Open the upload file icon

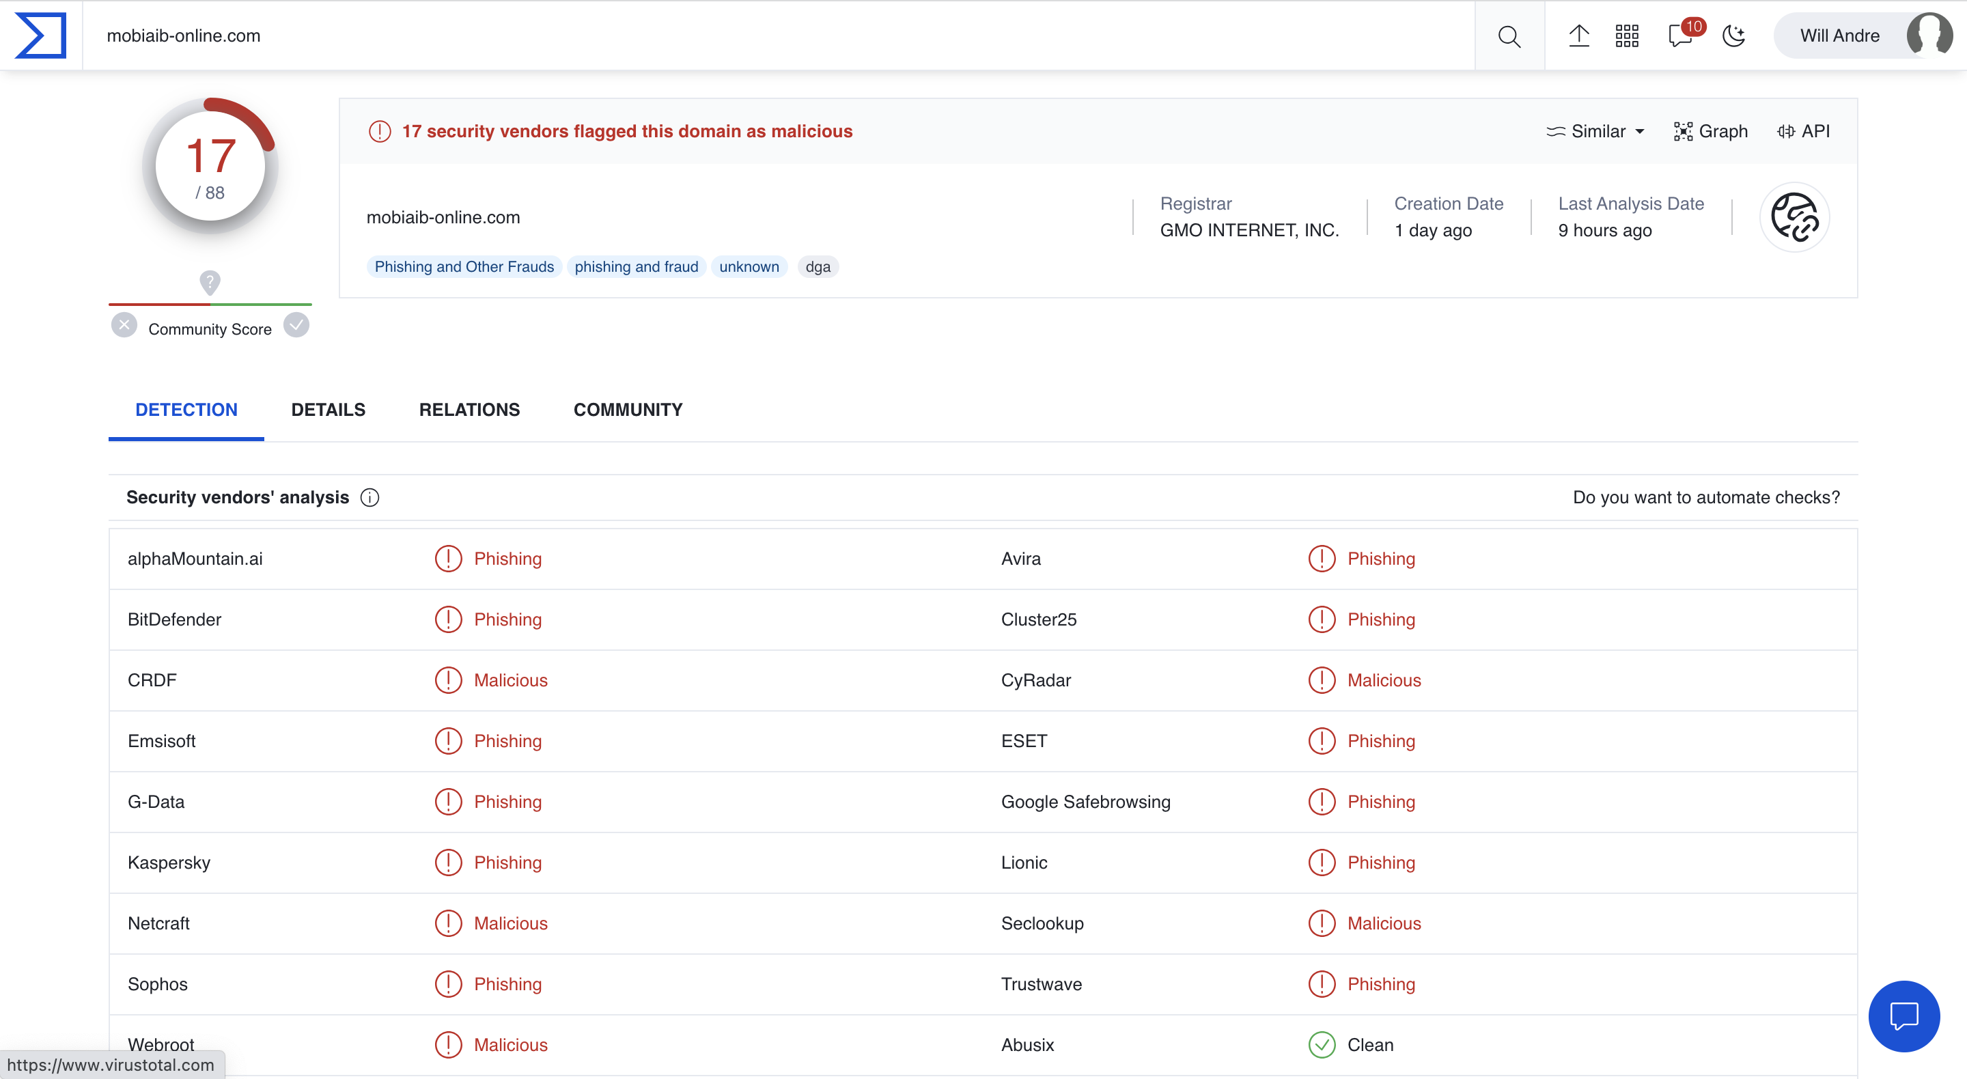point(1578,36)
